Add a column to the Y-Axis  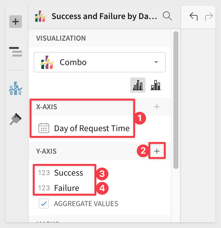tap(157, 151)
